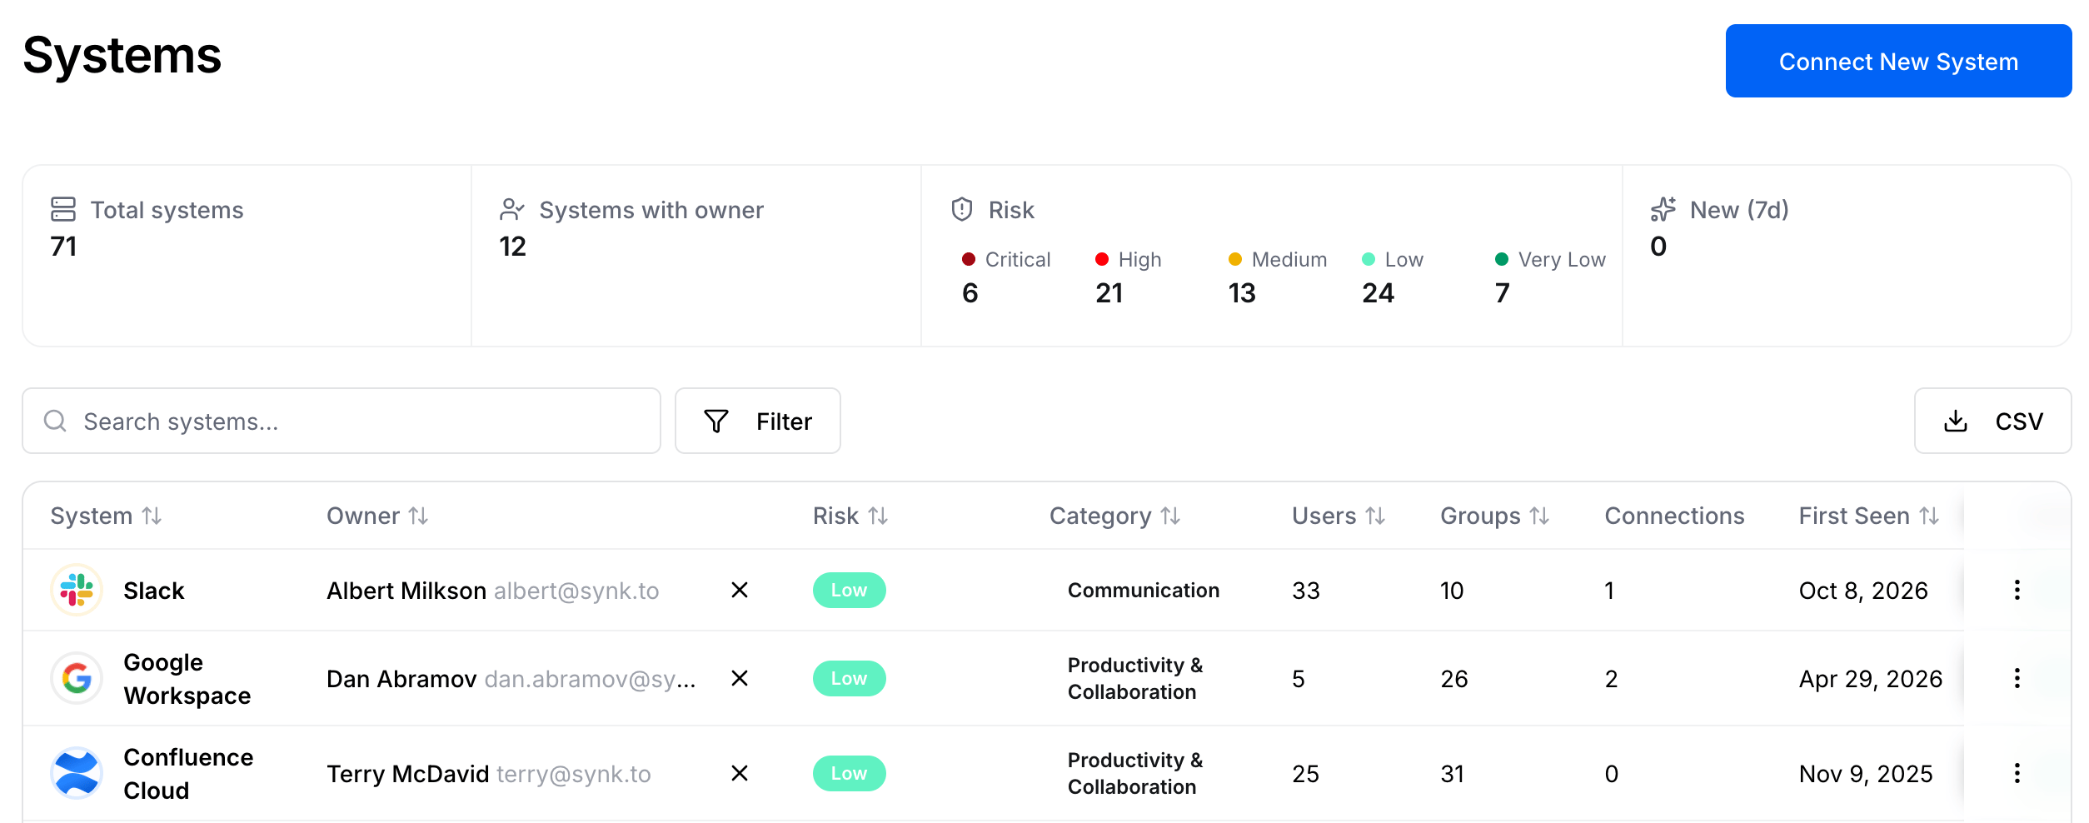Remove Terry McDavid as Confluence Cloud owner
Screen dimensions: 2089x823
[x=740, y=773]
